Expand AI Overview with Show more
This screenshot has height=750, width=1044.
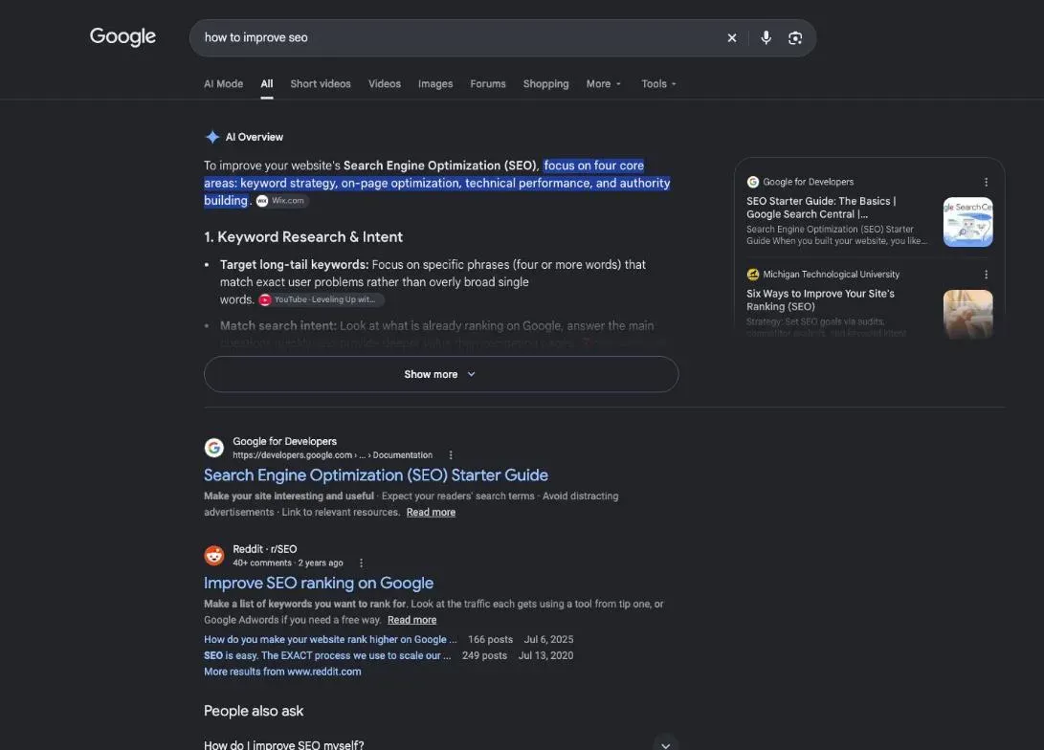[441, 374]
